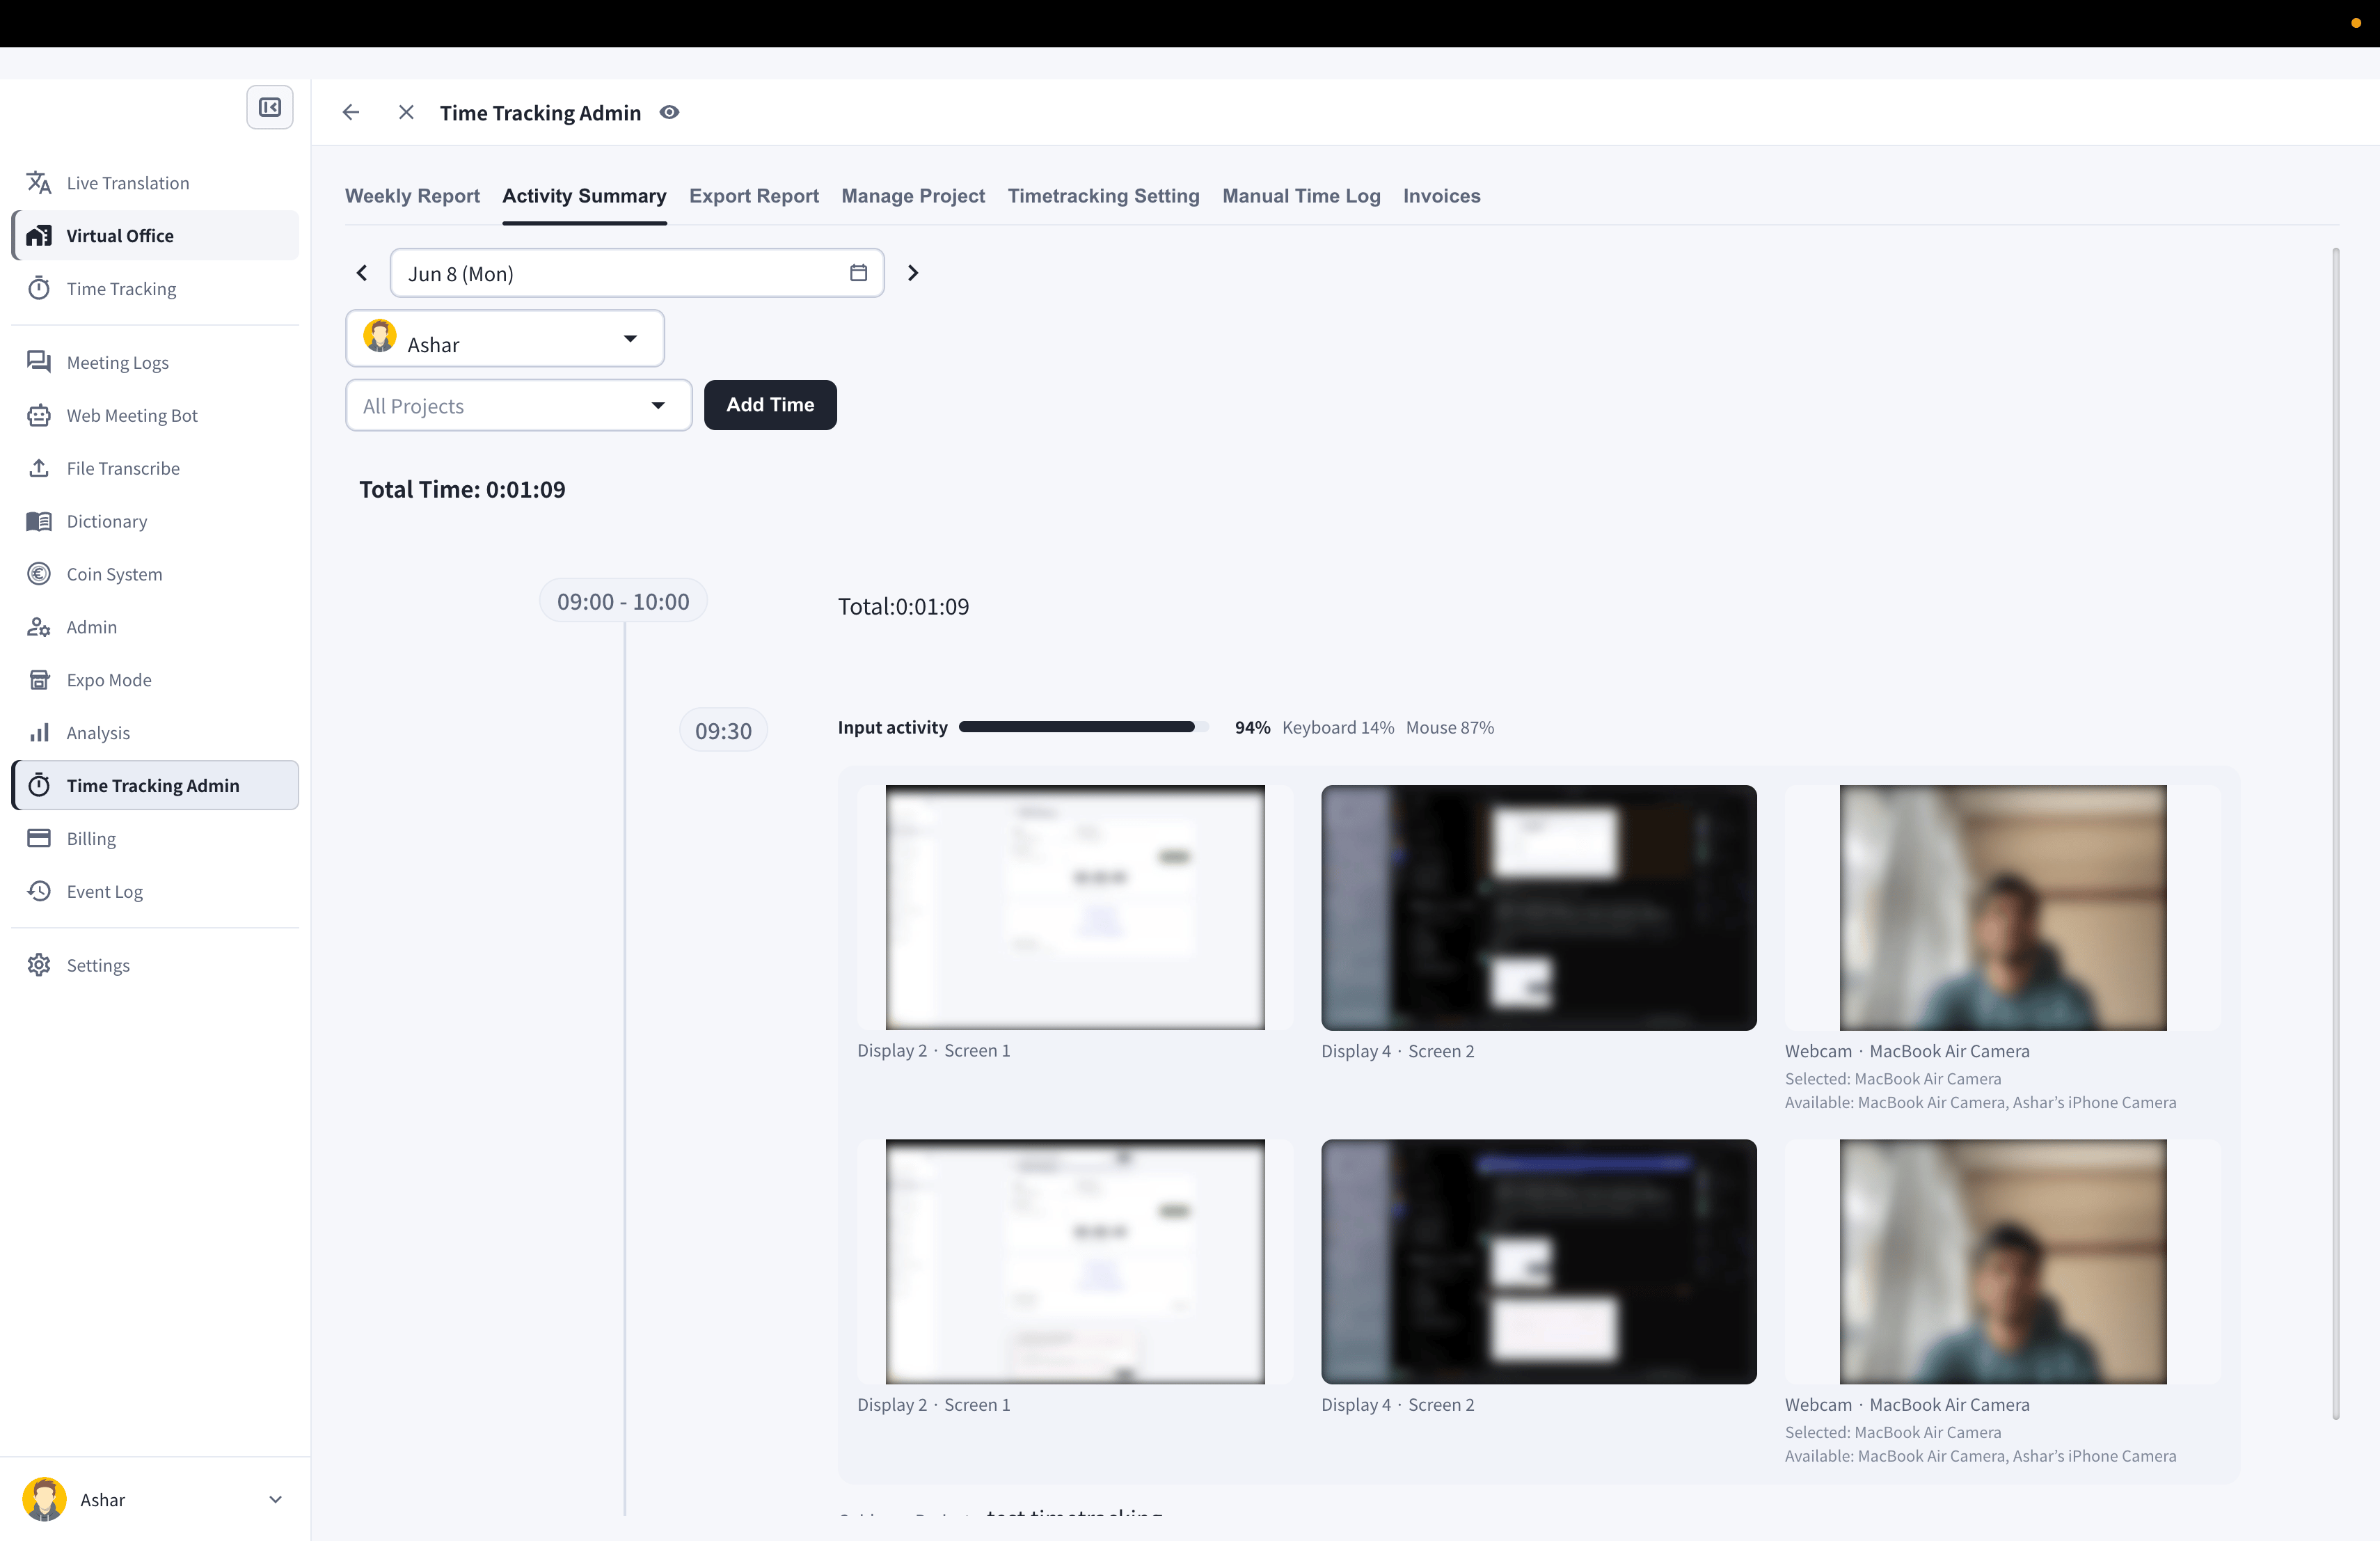Click the Coin System icon
This screenshot has width=2380, height=1541.
pyautogui.click(x=39, y=574)
